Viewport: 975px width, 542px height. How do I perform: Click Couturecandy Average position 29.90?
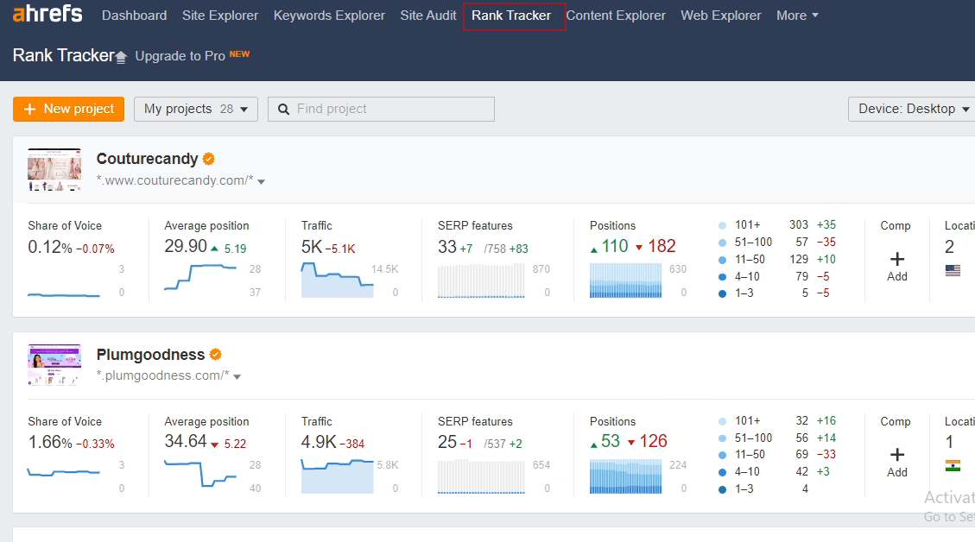tap(186, 246)
